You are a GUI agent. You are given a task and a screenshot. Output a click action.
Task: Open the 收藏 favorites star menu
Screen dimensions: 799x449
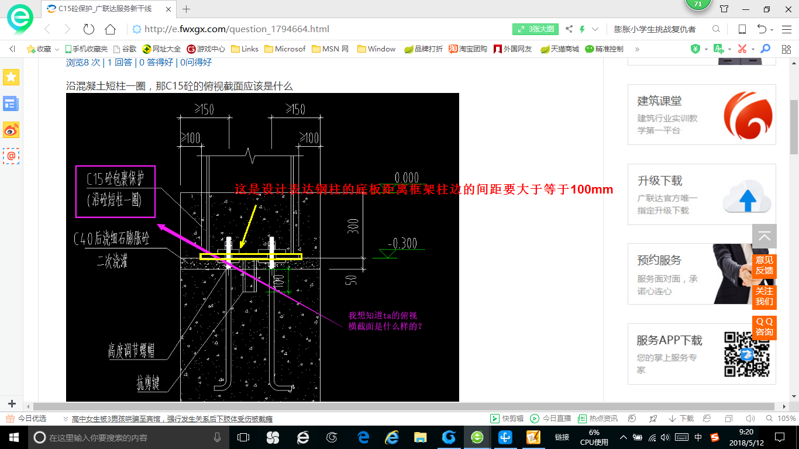coord(43,49)
